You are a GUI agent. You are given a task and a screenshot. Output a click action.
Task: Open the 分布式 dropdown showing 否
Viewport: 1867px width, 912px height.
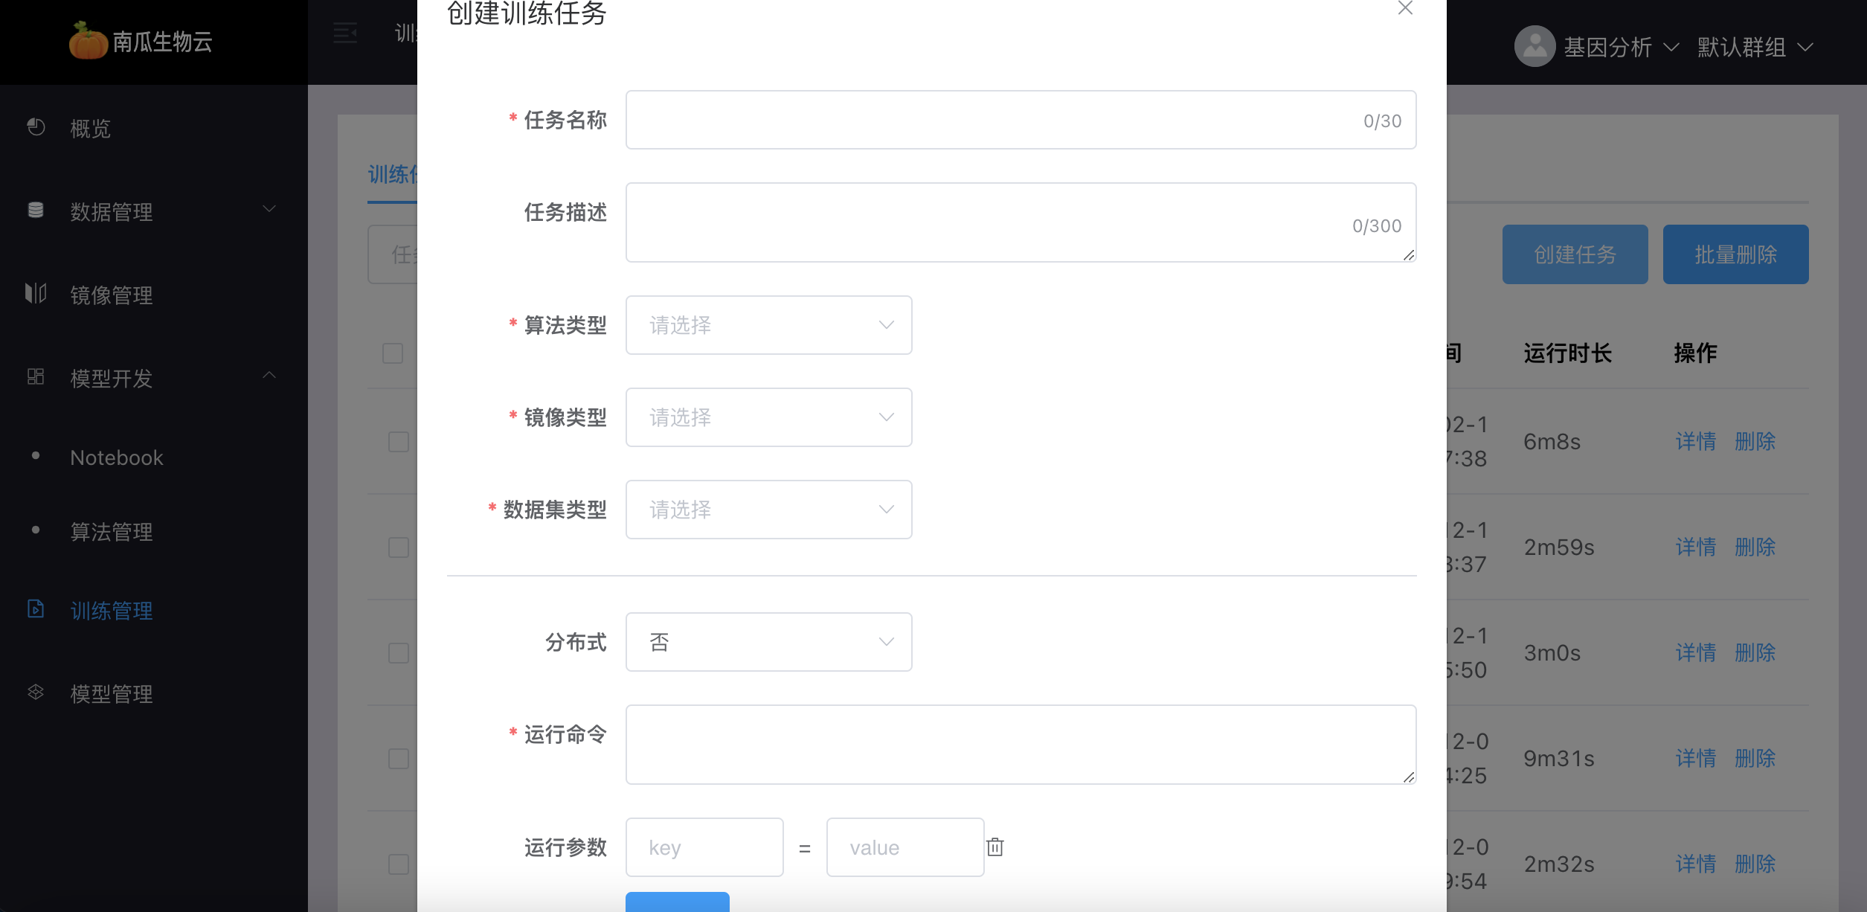click(x=769, y=642)
